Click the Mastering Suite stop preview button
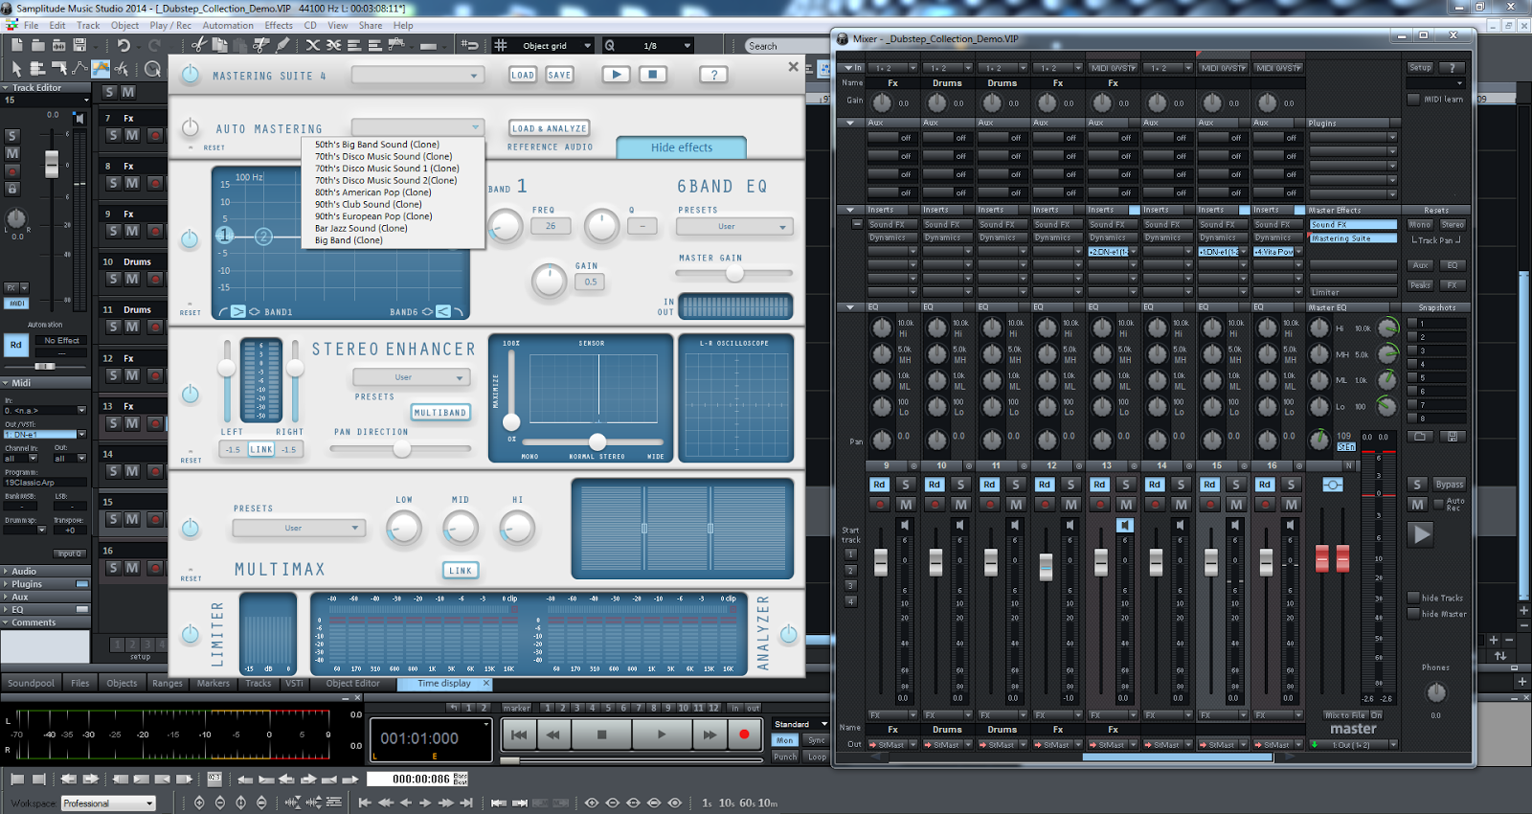Screen dimensions: 1532x814 (653, 75)
